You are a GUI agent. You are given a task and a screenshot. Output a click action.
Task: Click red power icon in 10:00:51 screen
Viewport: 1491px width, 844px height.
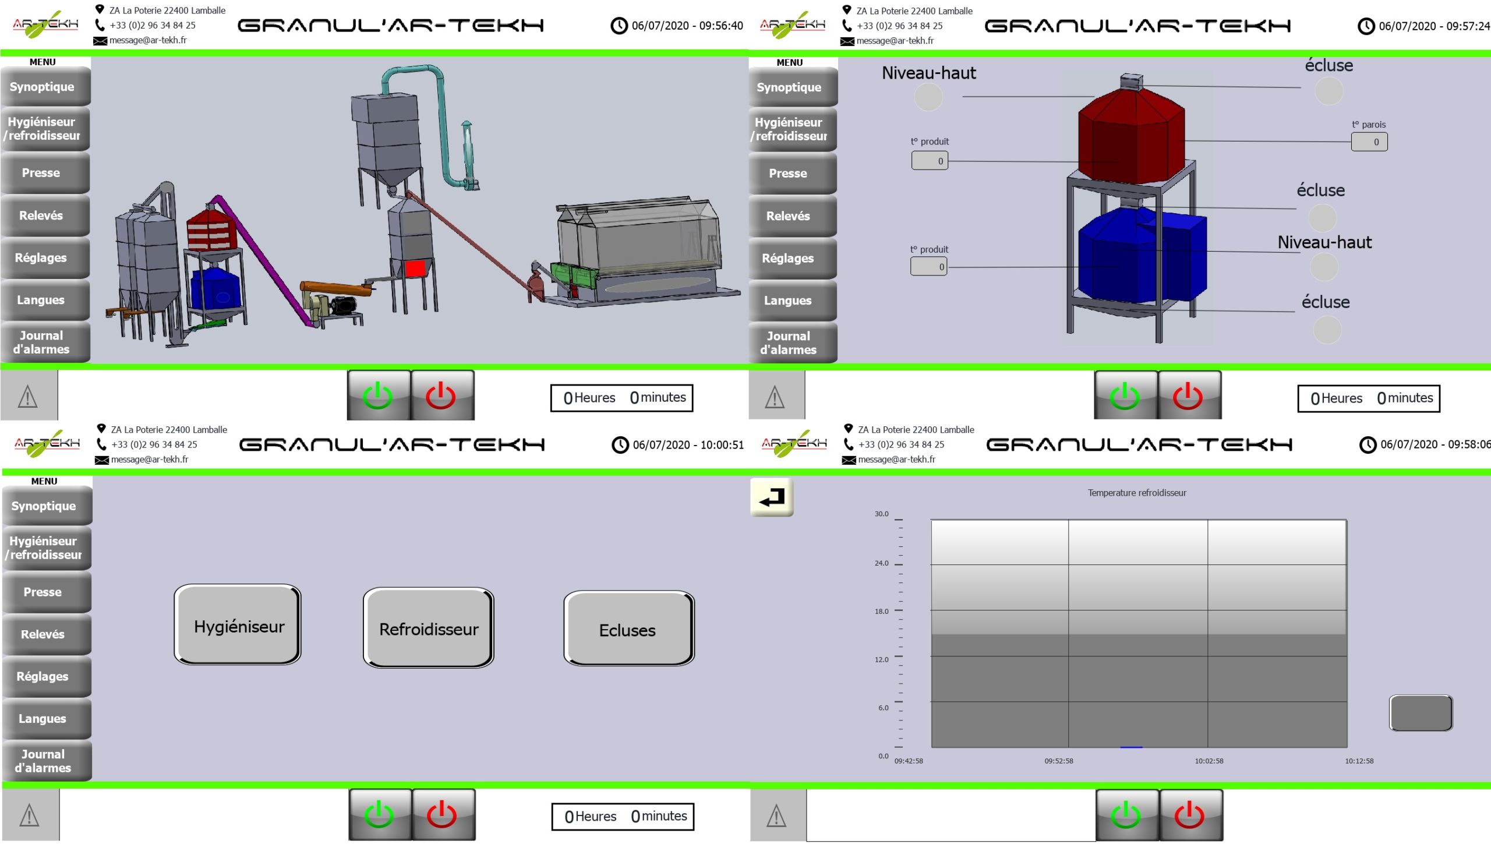pos(443,814)
